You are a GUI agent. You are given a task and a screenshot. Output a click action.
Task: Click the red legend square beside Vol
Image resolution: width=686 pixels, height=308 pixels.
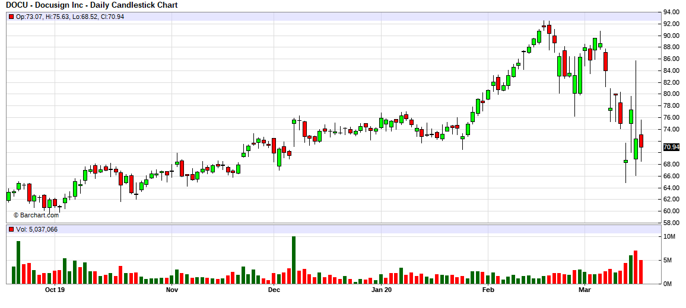point(11,229)
